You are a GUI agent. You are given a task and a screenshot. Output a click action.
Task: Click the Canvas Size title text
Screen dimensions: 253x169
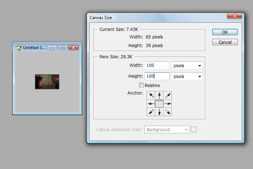(101, 18)
